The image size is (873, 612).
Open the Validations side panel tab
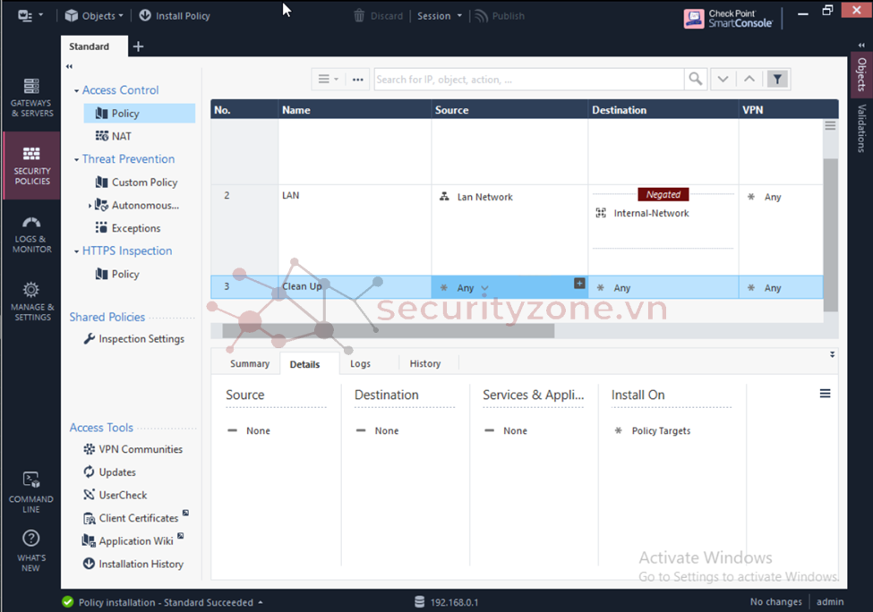click(x=861, y=128)
